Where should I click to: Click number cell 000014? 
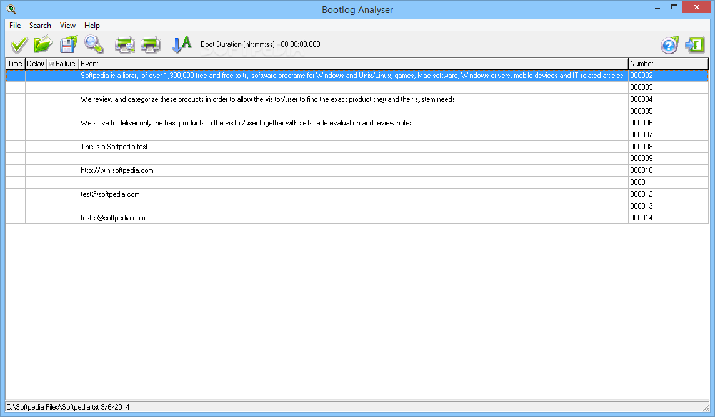[668, 218]
